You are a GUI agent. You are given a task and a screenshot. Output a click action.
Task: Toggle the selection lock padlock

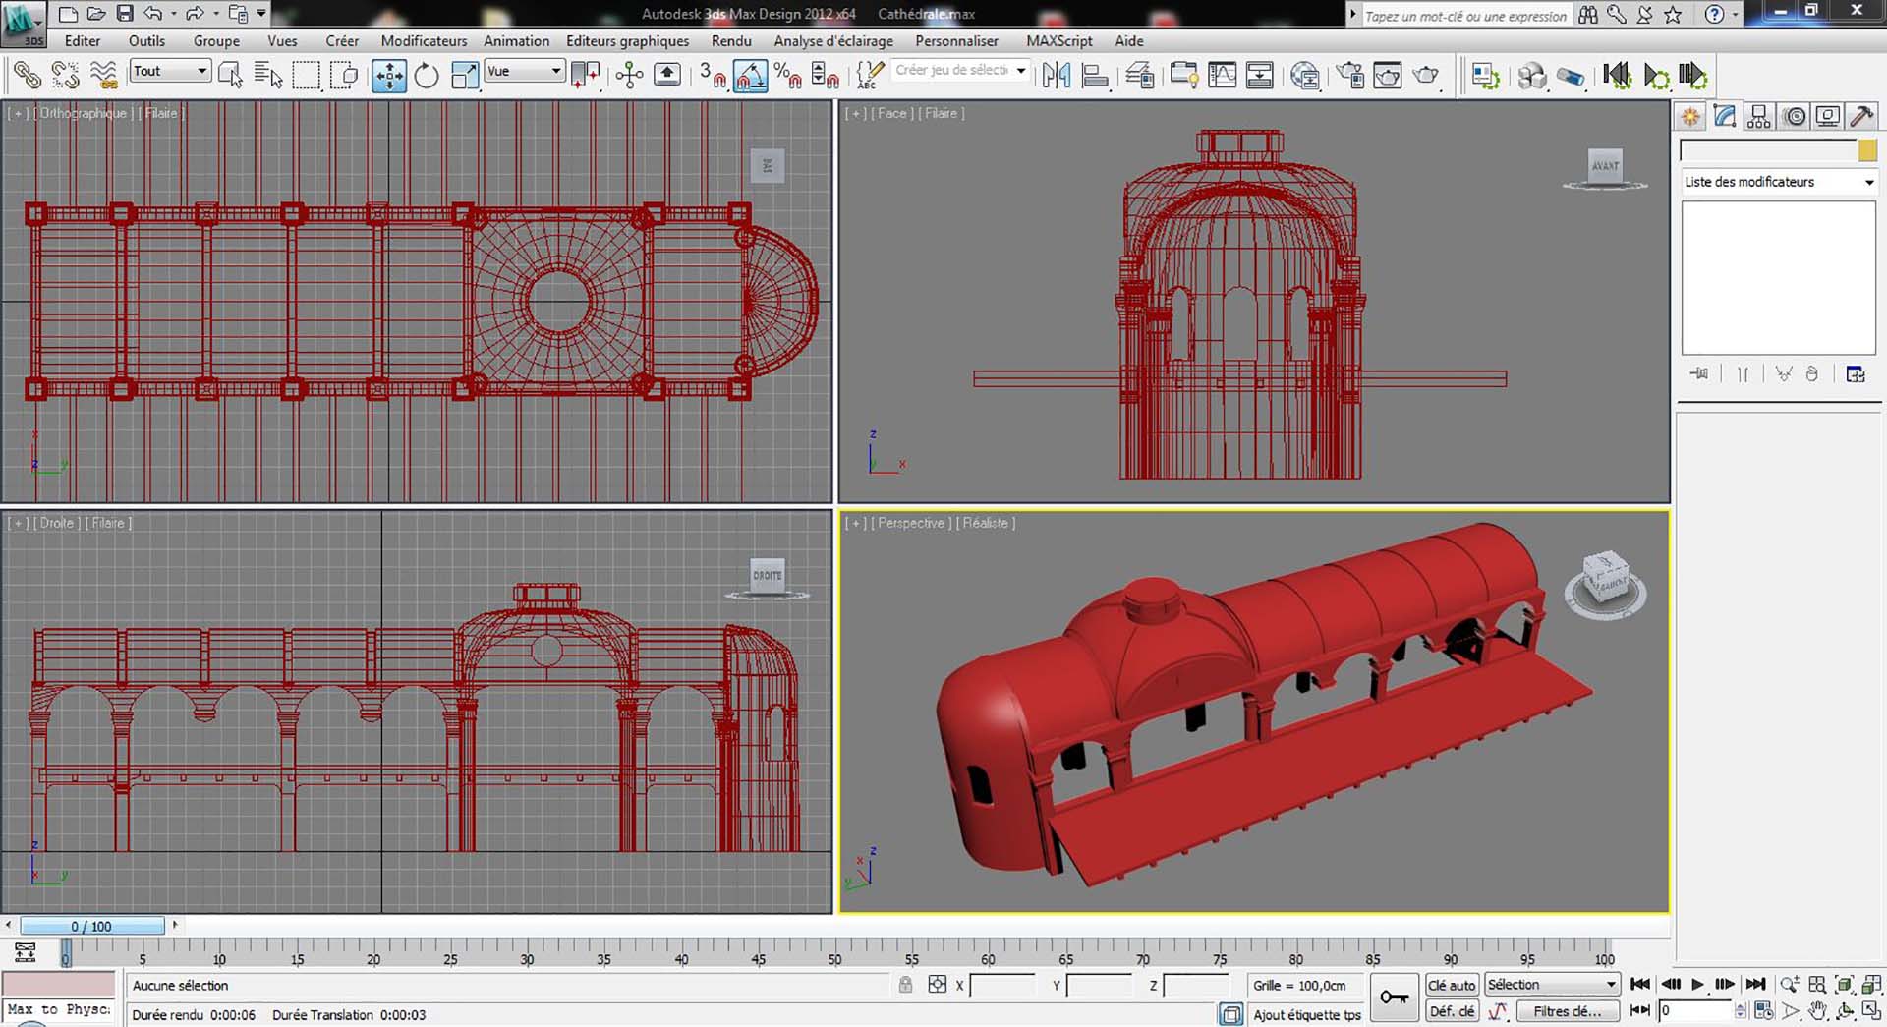click(x=905, y=985)
